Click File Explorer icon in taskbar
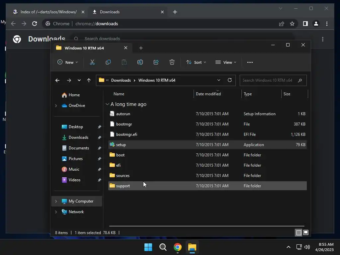The height and width of the screenshot is (255, 340). point(192,247)
